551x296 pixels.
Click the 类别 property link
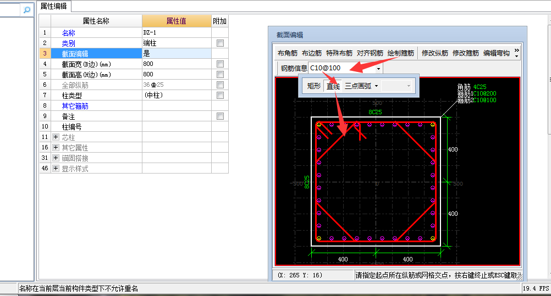[69, 43]
